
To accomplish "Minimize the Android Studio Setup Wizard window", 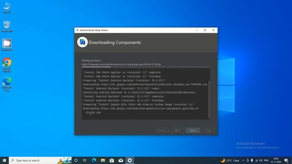I will [x=197, y=30].
